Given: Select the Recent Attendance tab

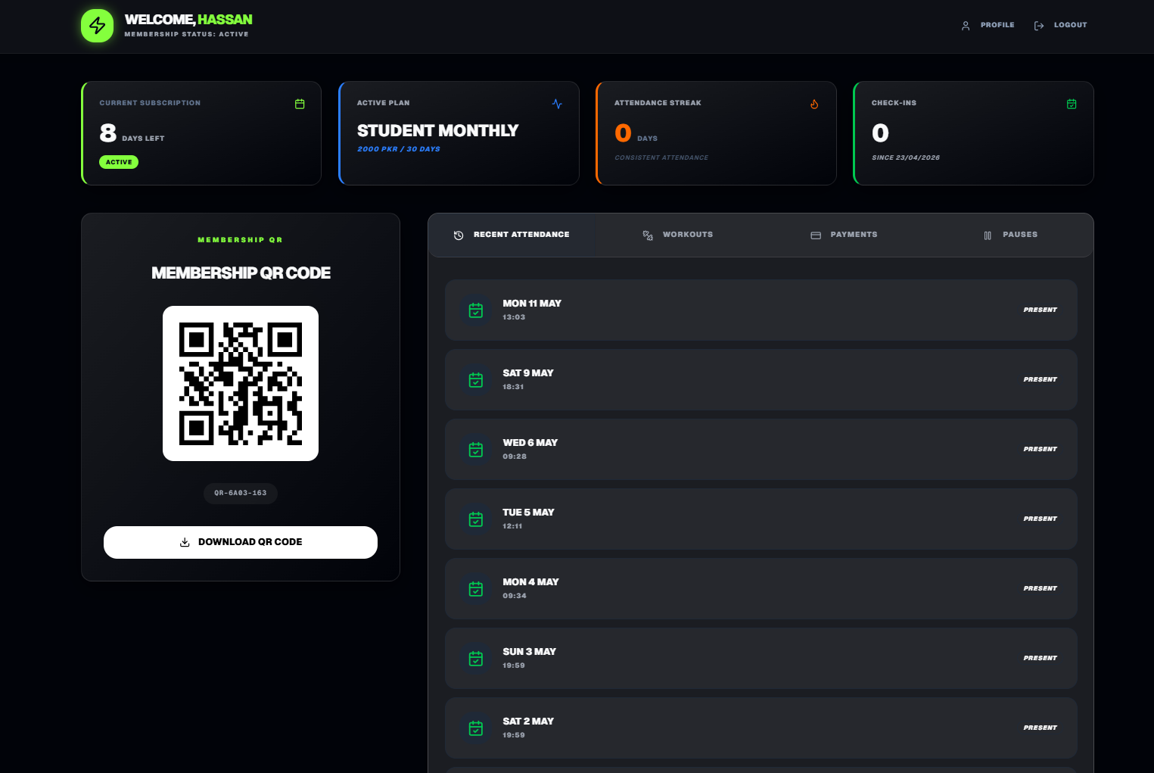Looking at the screenshot, I should pos(512,235).
